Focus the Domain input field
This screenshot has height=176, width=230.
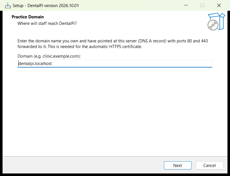click(115, 64)
